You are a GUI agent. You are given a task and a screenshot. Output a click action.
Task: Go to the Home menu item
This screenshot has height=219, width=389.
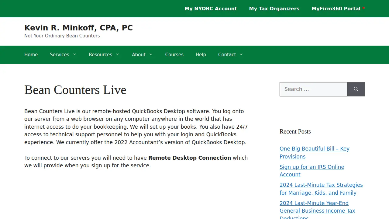click(x=31, y=55)
